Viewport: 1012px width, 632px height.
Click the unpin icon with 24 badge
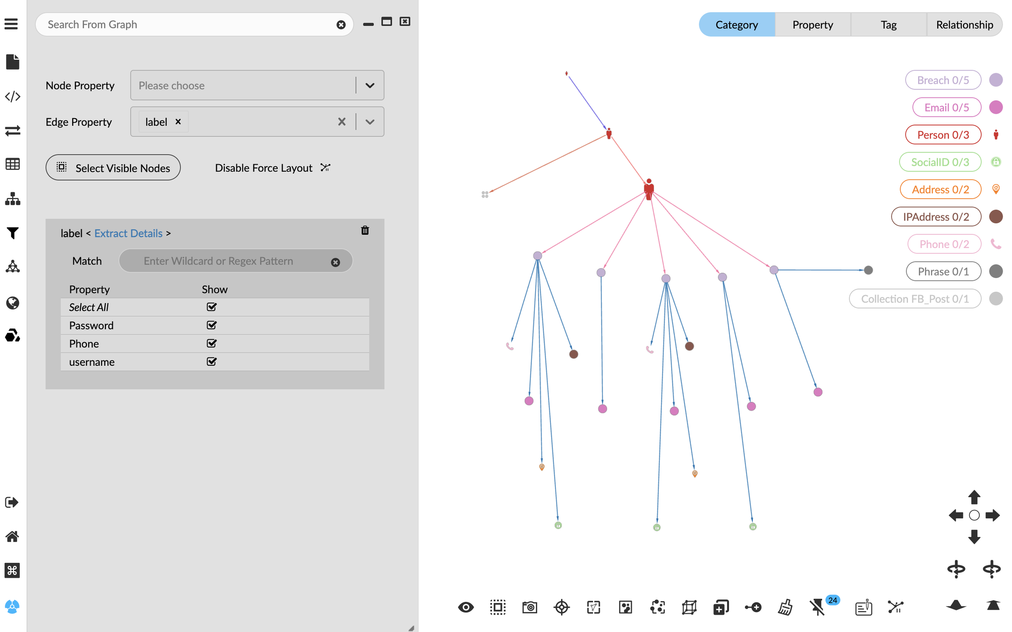coord(817,607)
